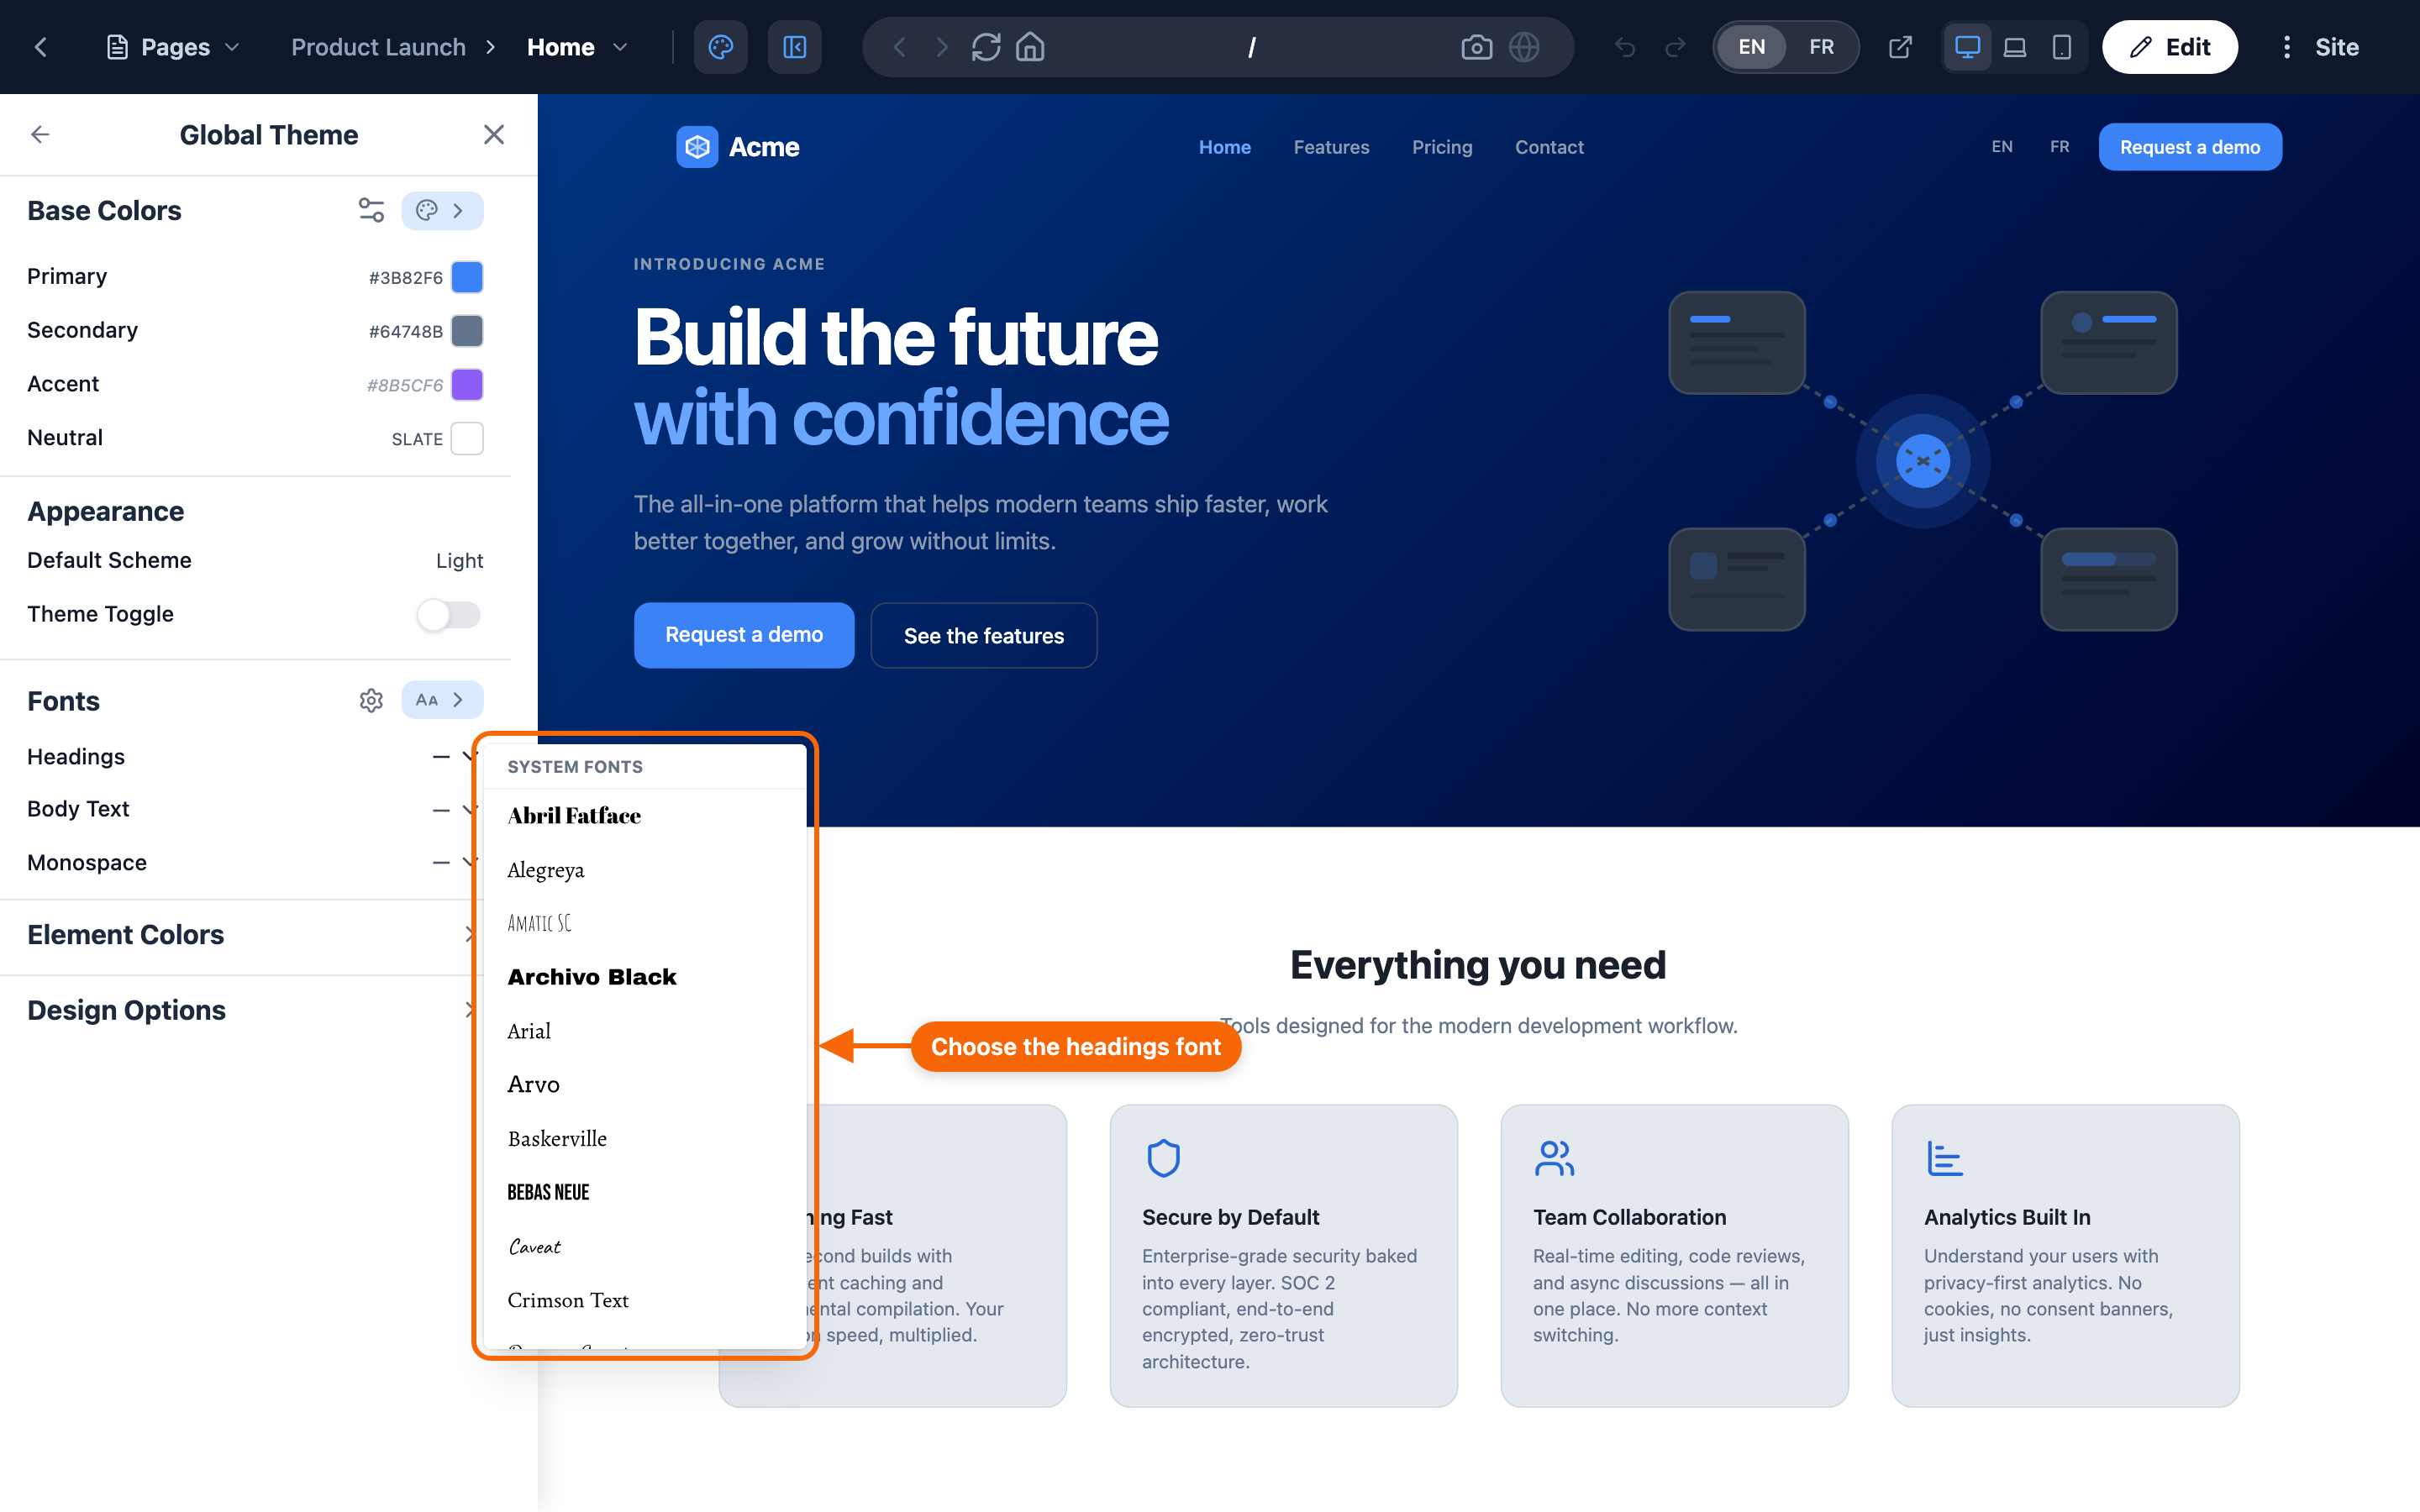
Task: Click the top-left back chevron
Action: pyautogui.click(x=41, y=47)
